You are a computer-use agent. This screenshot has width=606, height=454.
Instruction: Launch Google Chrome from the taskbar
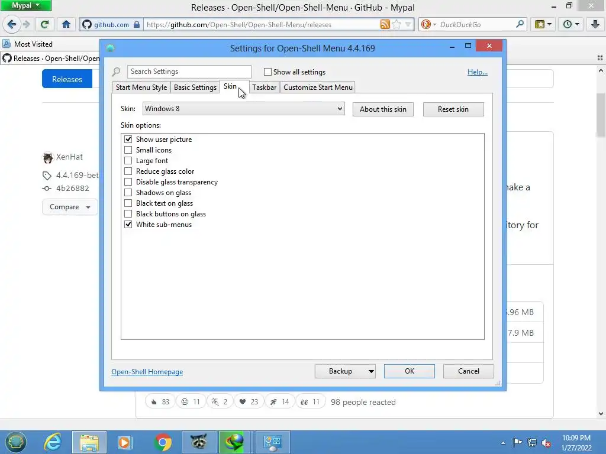coord(163,442)
